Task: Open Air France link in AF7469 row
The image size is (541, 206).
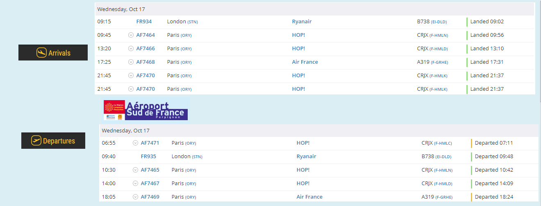Action: 309,197
